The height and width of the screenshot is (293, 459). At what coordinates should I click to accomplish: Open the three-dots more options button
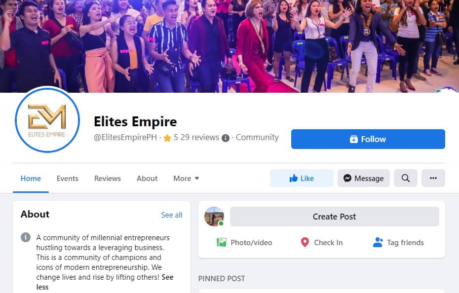coord(433,178)
